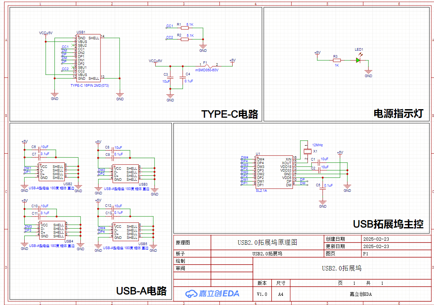434x305 pixels.
Task: Click the R3 1K resistor symbol
Action: pos(336,60)
